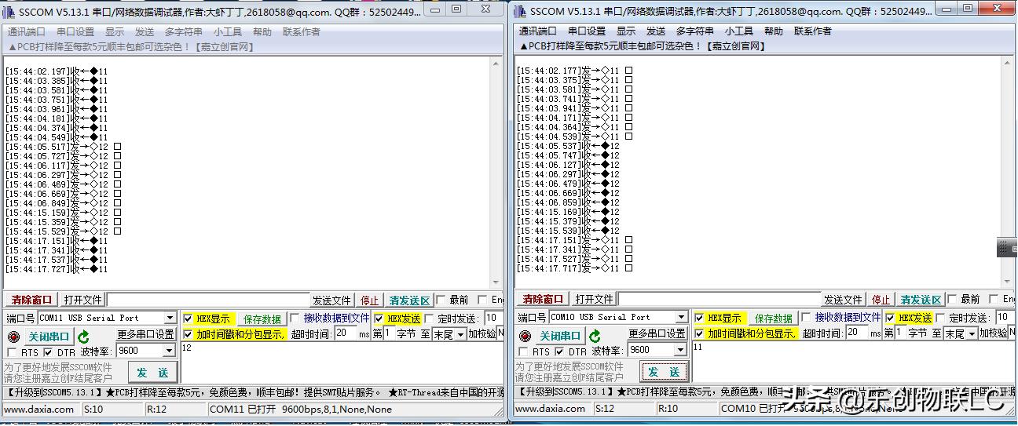1018x426 pixels.
Task: Click 停止 in the COM11 window
Action: pos(369,300)
